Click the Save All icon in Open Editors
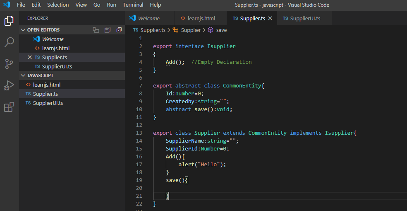407x211 pixels. click(x=108, y=30)
